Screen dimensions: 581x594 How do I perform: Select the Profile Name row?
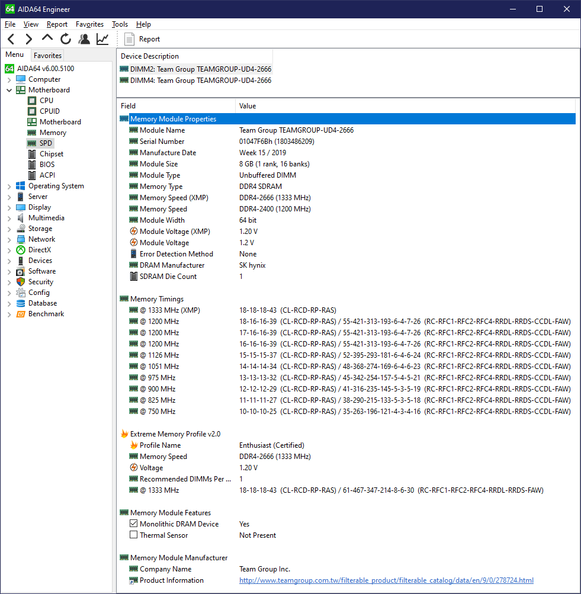coord(348,445)
